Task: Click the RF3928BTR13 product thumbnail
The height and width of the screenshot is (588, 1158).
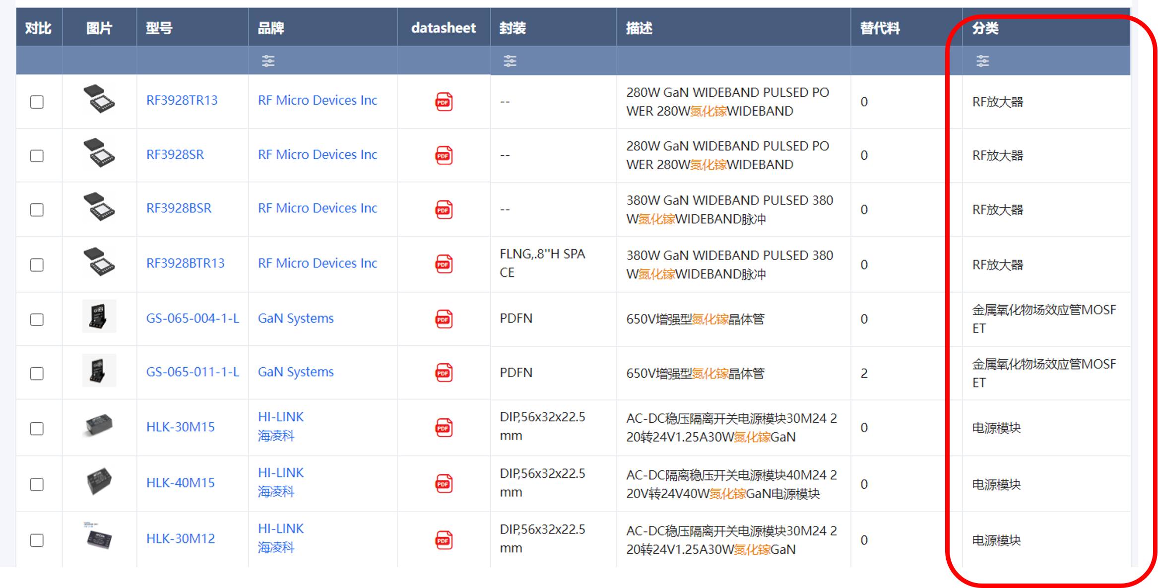Action: coord(99,261)
